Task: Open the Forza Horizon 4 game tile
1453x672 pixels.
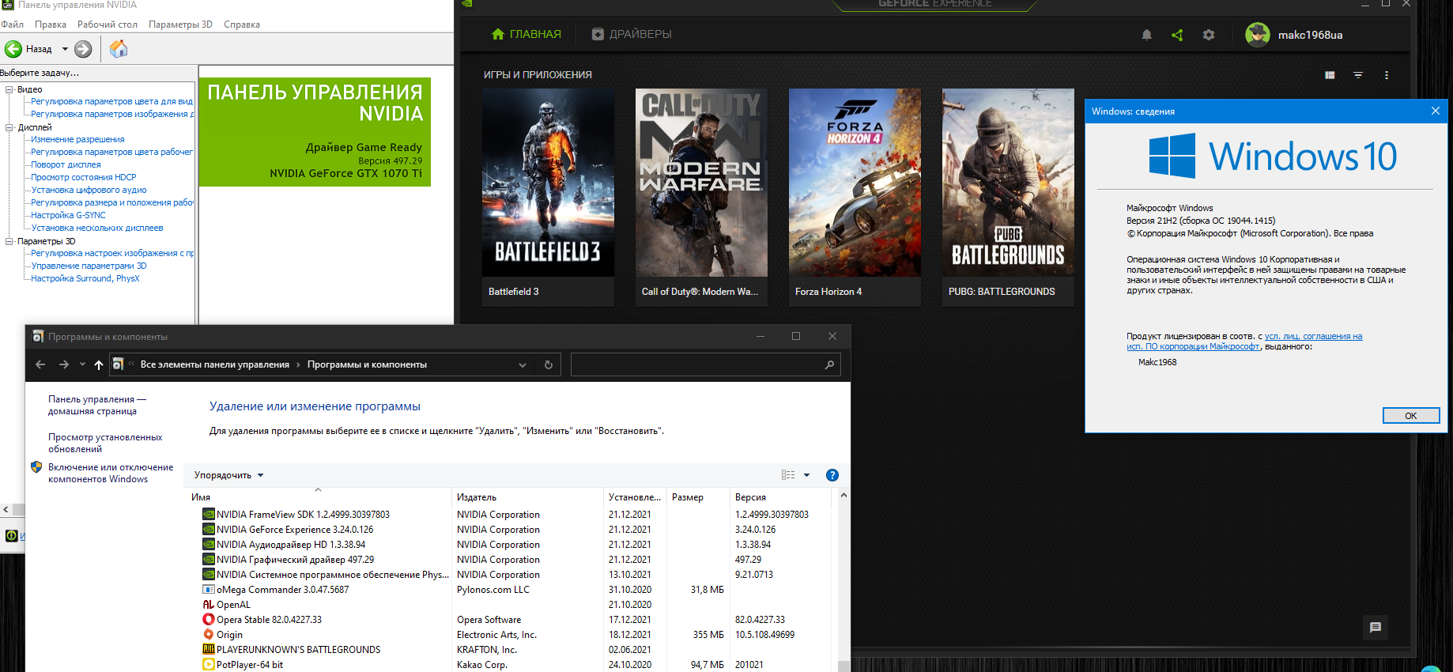Action: pos(855,197)
